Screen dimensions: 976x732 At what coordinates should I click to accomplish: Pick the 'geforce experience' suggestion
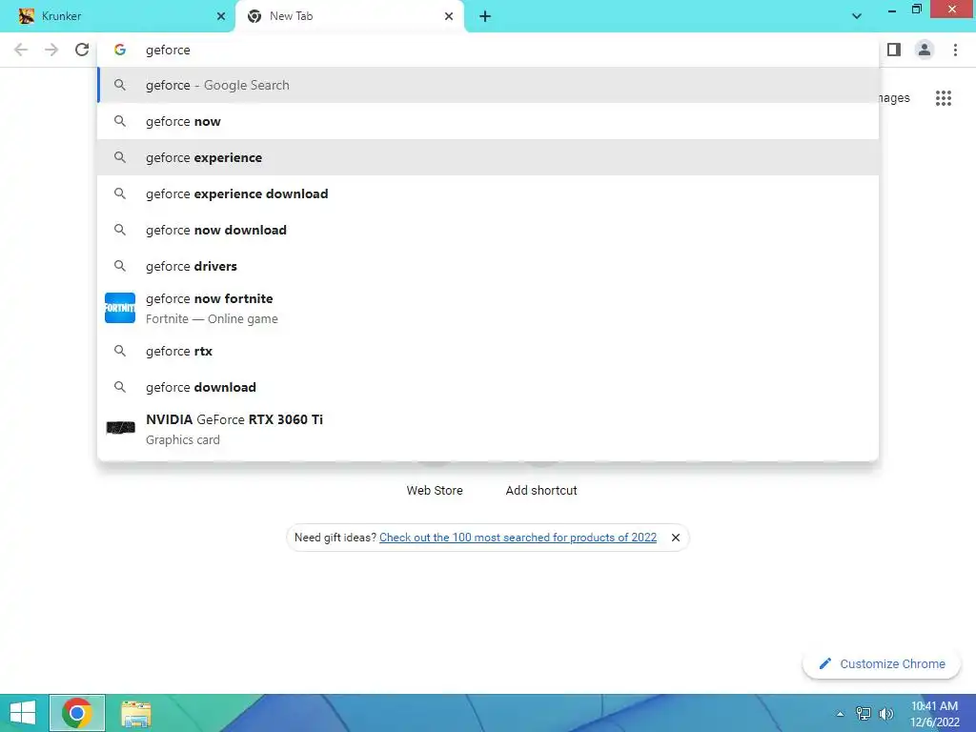point(488,157)
